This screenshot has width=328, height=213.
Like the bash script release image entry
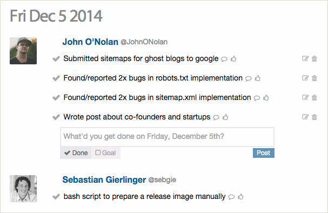click(240, 197)
